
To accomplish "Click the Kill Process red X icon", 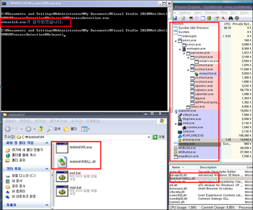I will click(223, 18).
